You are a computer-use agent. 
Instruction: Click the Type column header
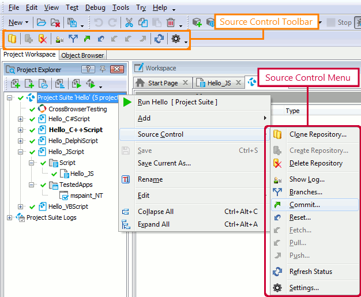tap(292, 111)
